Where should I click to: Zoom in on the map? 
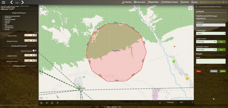(x=41, y=7)
